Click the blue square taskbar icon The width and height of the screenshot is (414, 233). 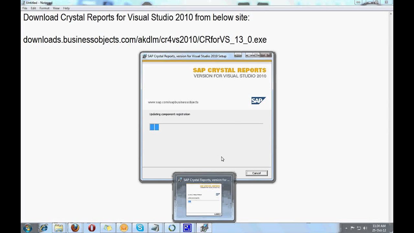[188, 228]
